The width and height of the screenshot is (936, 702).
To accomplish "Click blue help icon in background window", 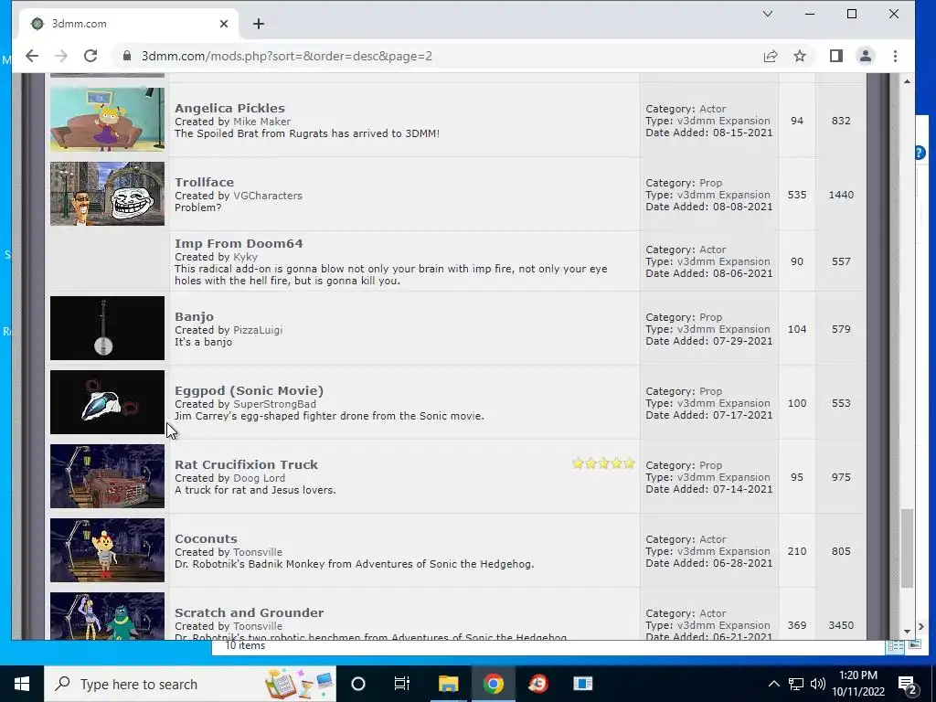I will point(920,153).
